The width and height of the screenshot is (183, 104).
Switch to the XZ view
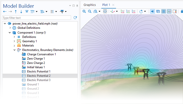[x=134, y=11]
